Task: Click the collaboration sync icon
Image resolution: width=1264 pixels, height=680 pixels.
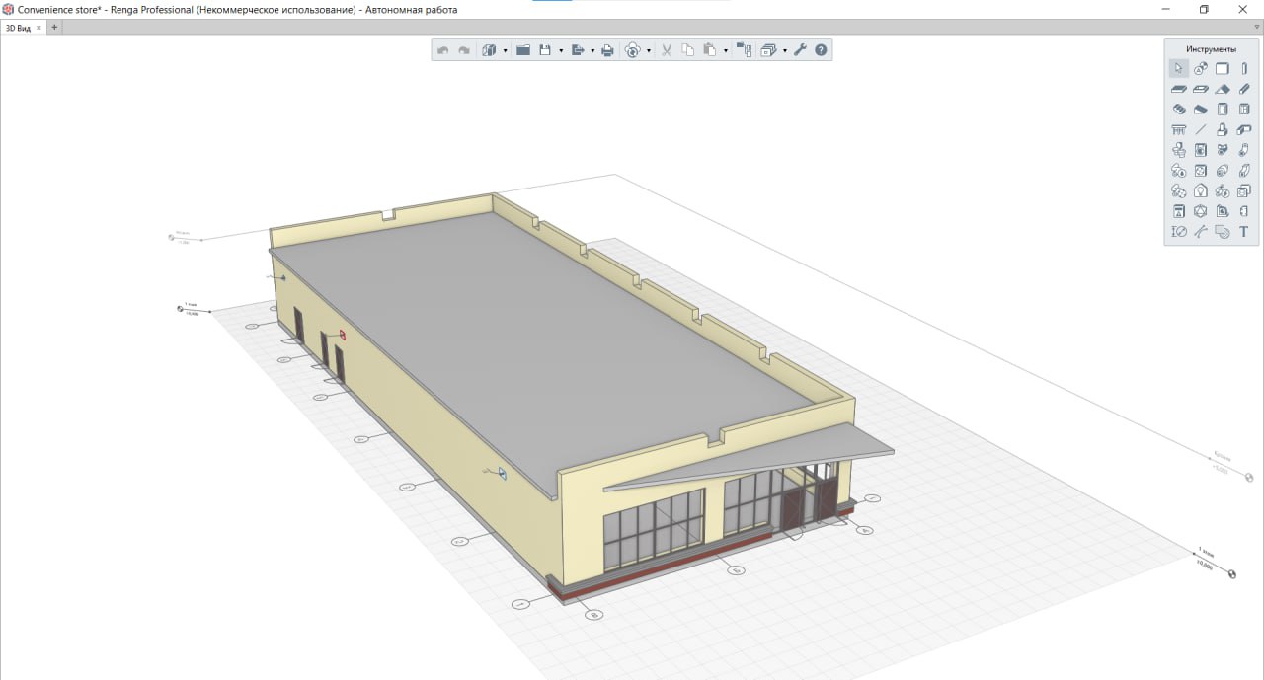Action: click(x=633, y=50)
